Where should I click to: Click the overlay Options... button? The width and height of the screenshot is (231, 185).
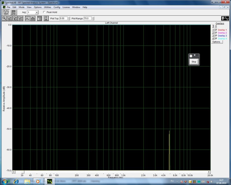[217, 42]
